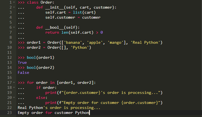Click order2 variable on line 10
The height and width of the screenshot is (117, 202).
point(34,47)
